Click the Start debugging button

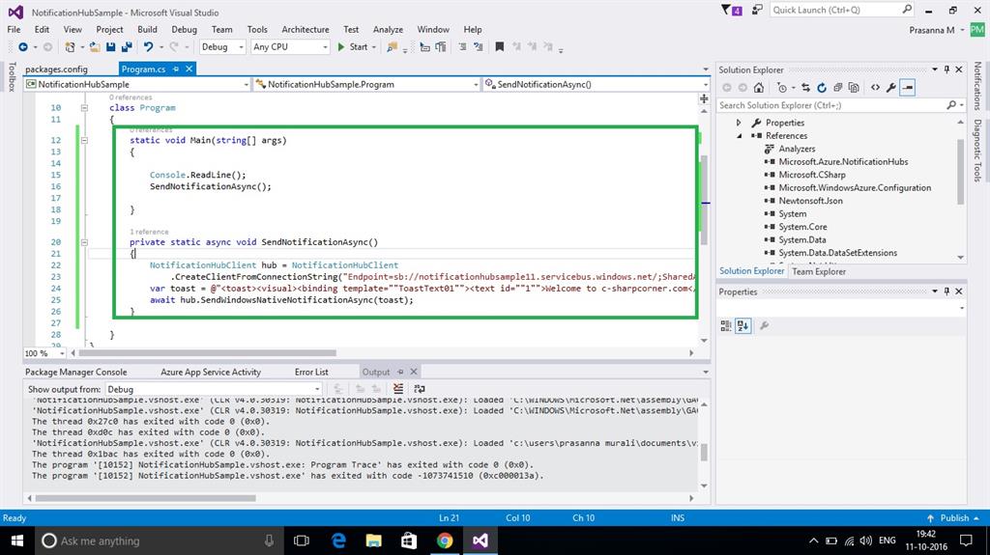pos(353,46)
